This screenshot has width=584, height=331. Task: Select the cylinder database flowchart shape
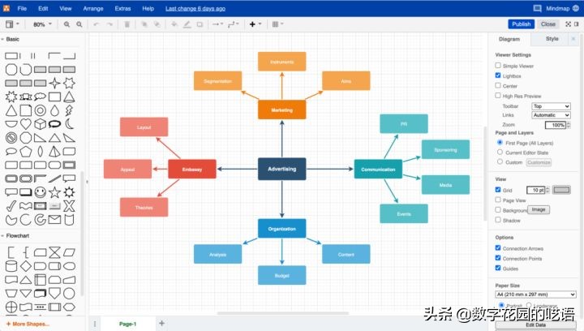(x=11, y=266)
